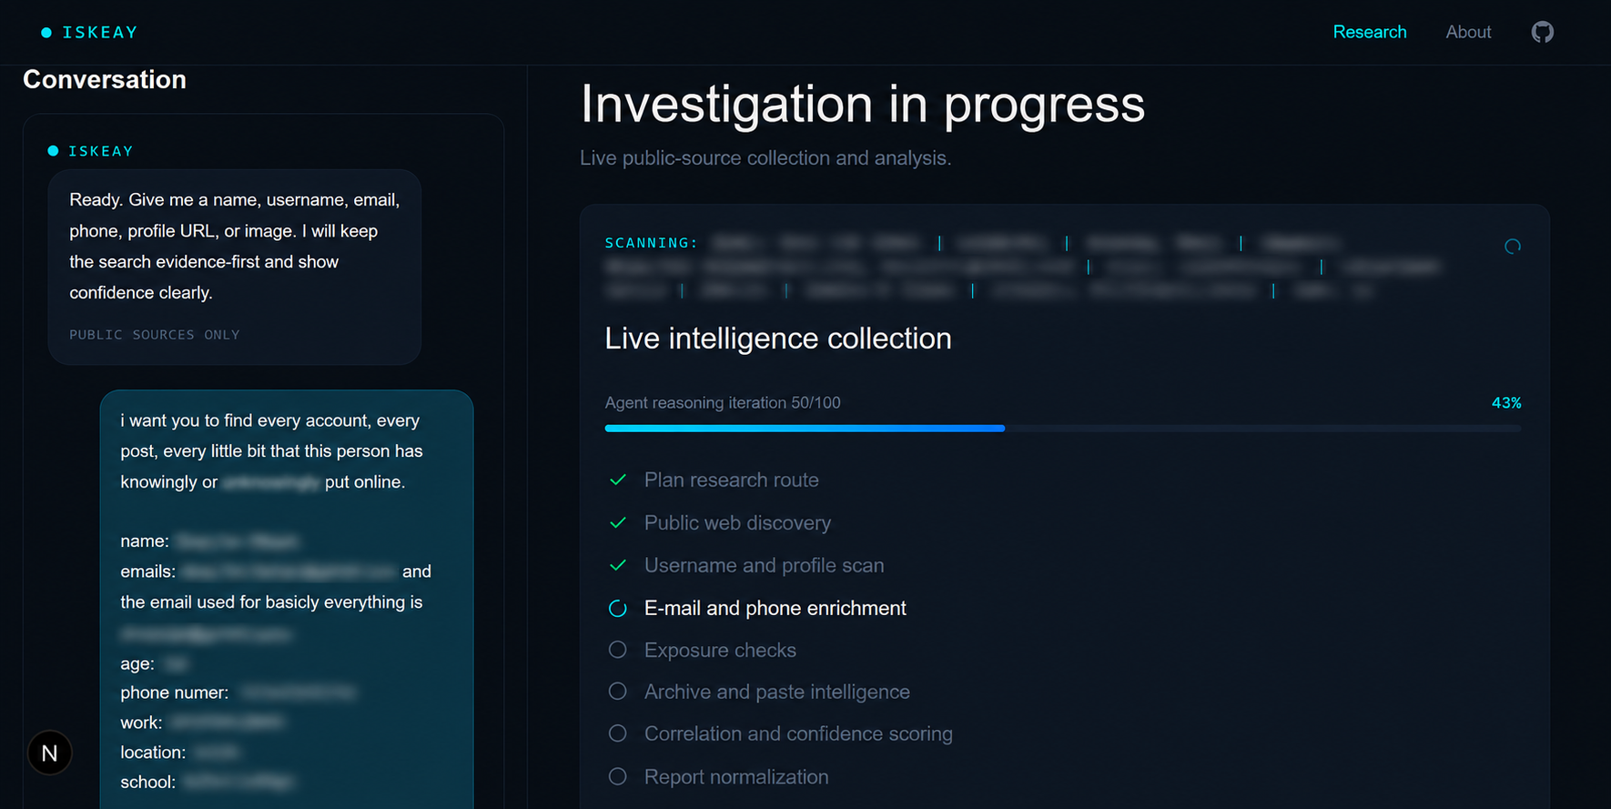
Task: Click the 'Conversation' heading
Action: tap(105, 79)
